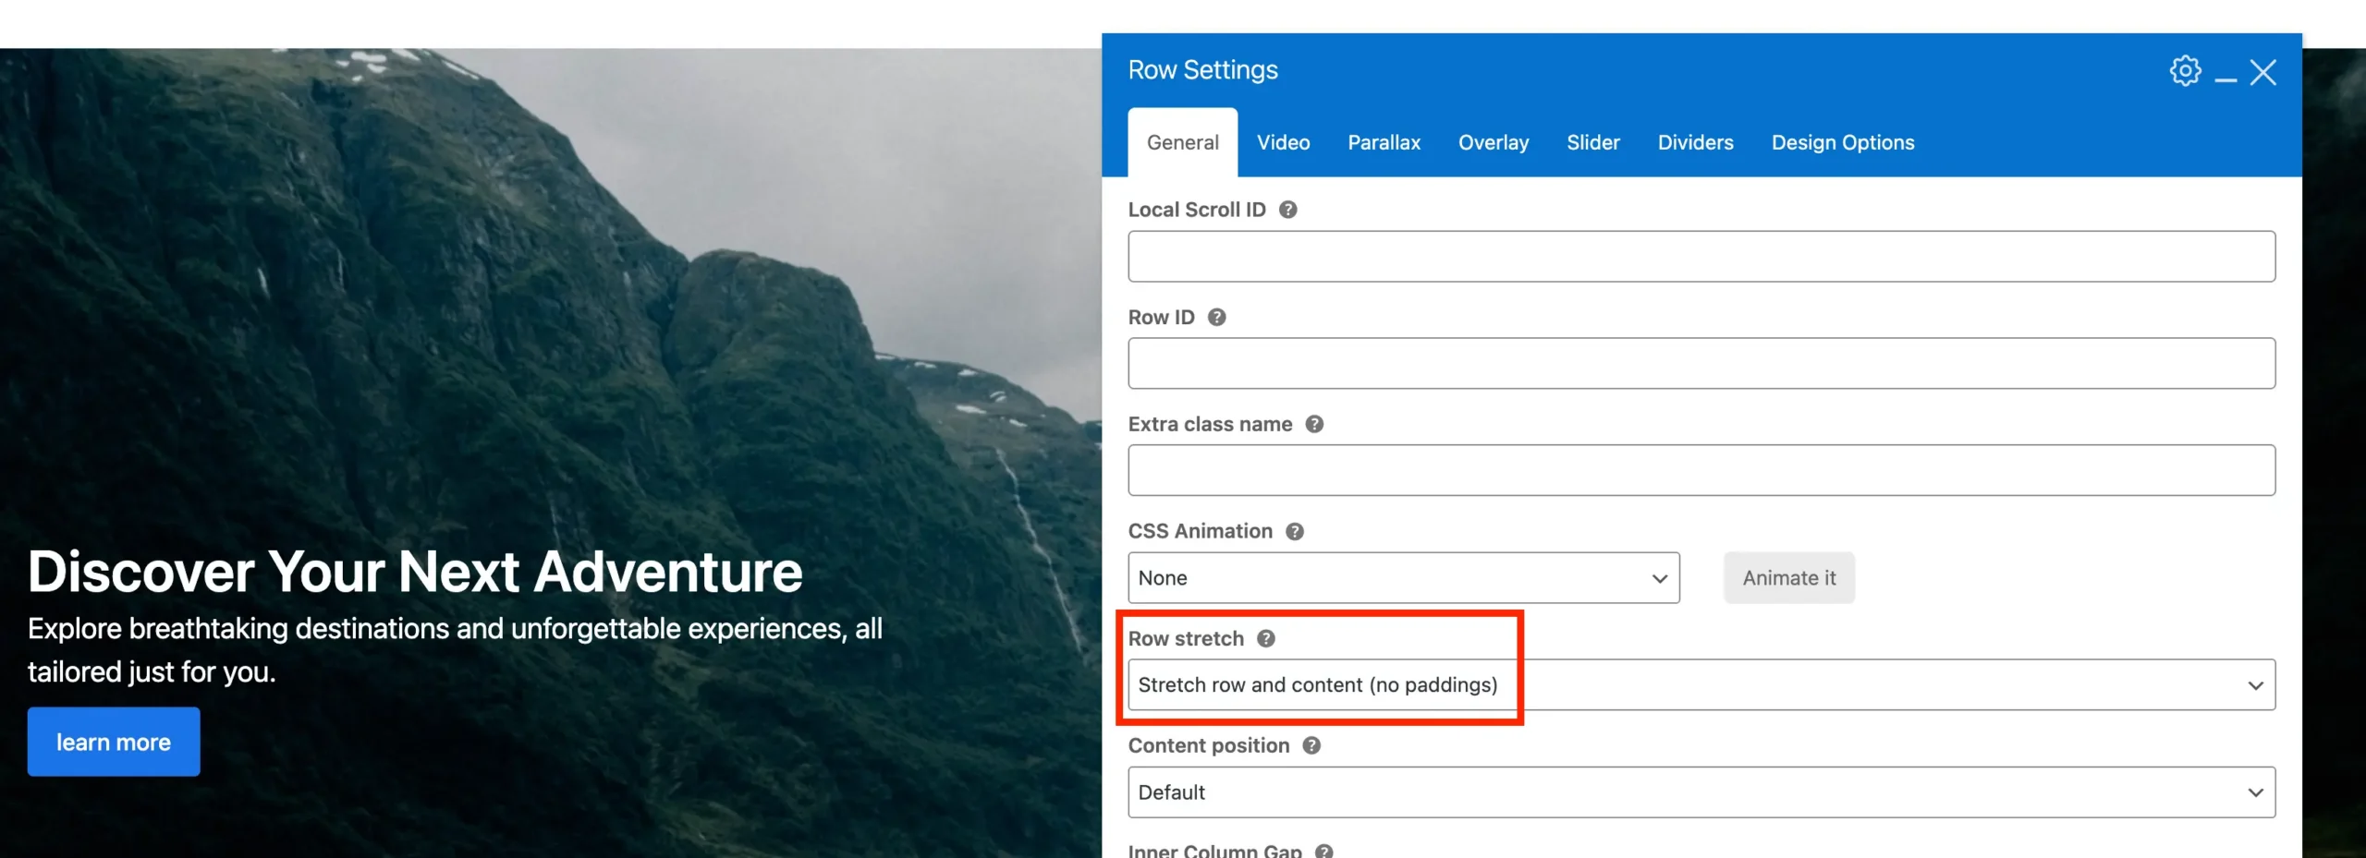This screenshot has width=2366, height=858.
Task: Click inside the Local Scroll ID field
Action: click(1701, 256)
